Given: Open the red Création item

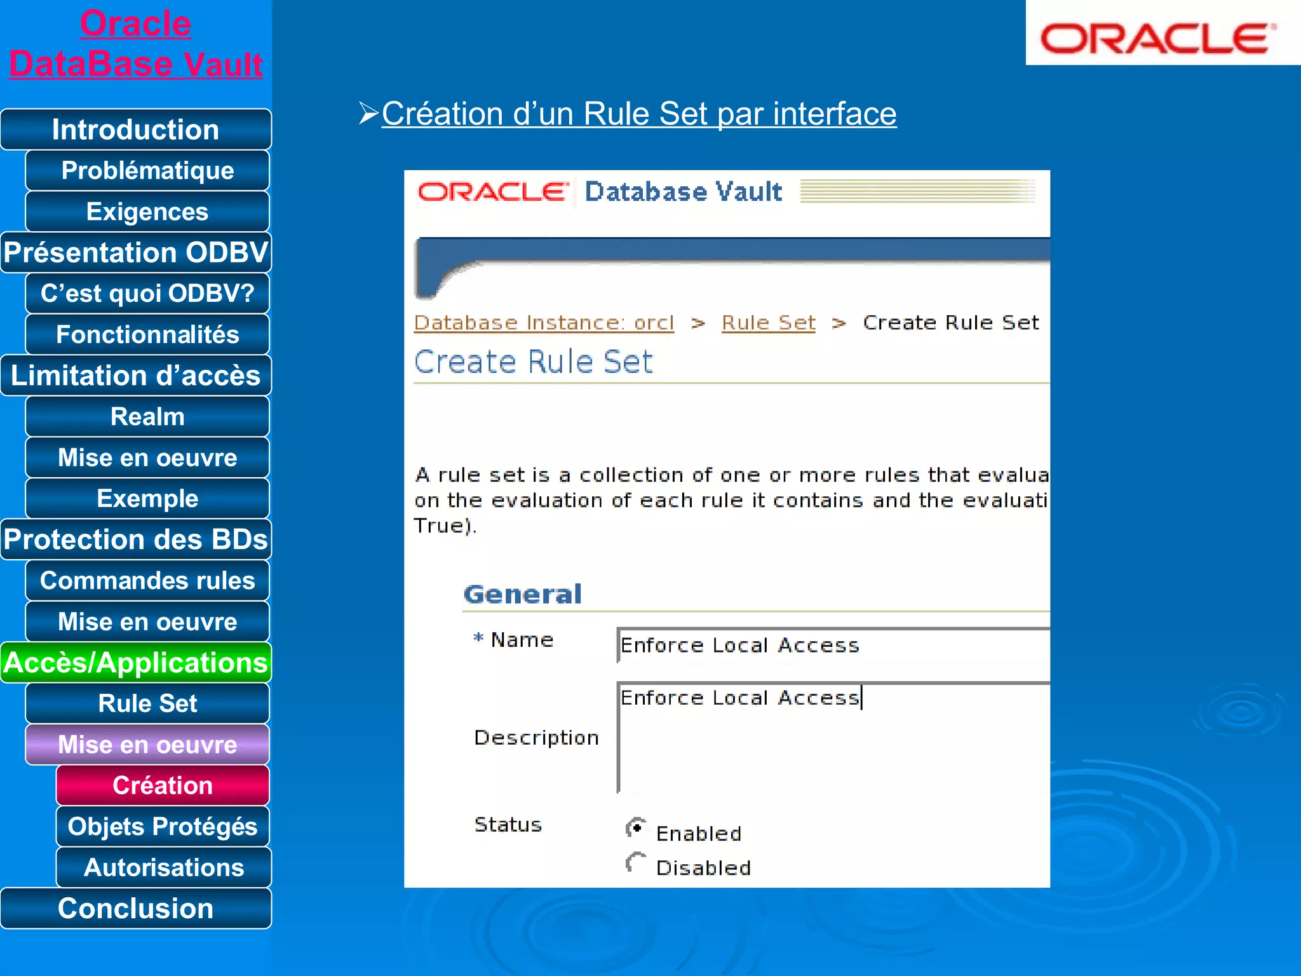Looking at the screenshot, I should tap(163, 785).
